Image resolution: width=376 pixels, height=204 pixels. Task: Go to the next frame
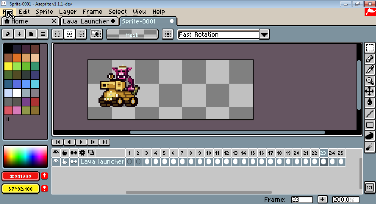(x=93, y=142)
